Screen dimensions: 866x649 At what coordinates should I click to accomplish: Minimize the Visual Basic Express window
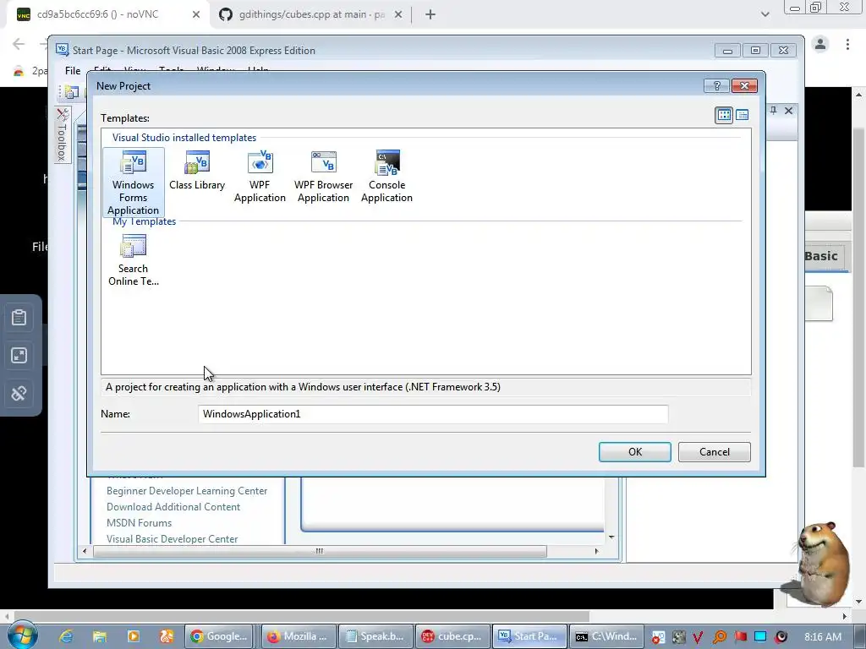[x=727, y=51]
